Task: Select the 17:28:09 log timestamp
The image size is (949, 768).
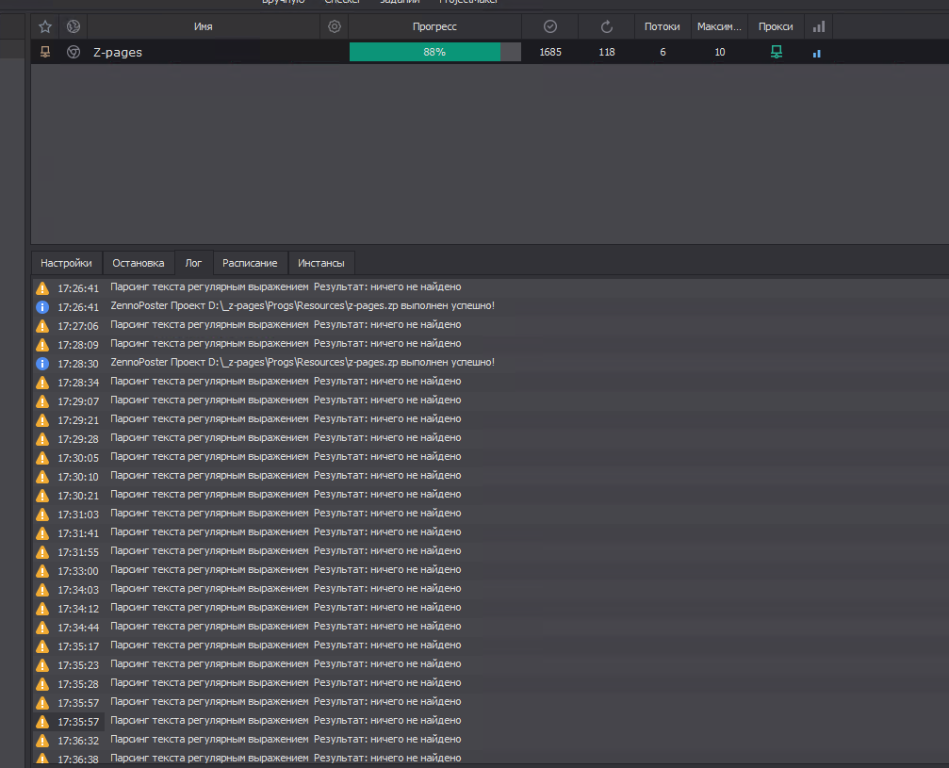Action: [78, 345]
